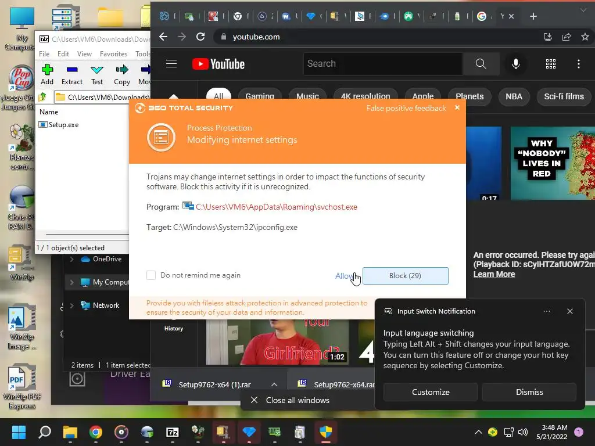The image size is (595, 446).
Task: Reload the YouTube page
Action: tap(200, 37)
